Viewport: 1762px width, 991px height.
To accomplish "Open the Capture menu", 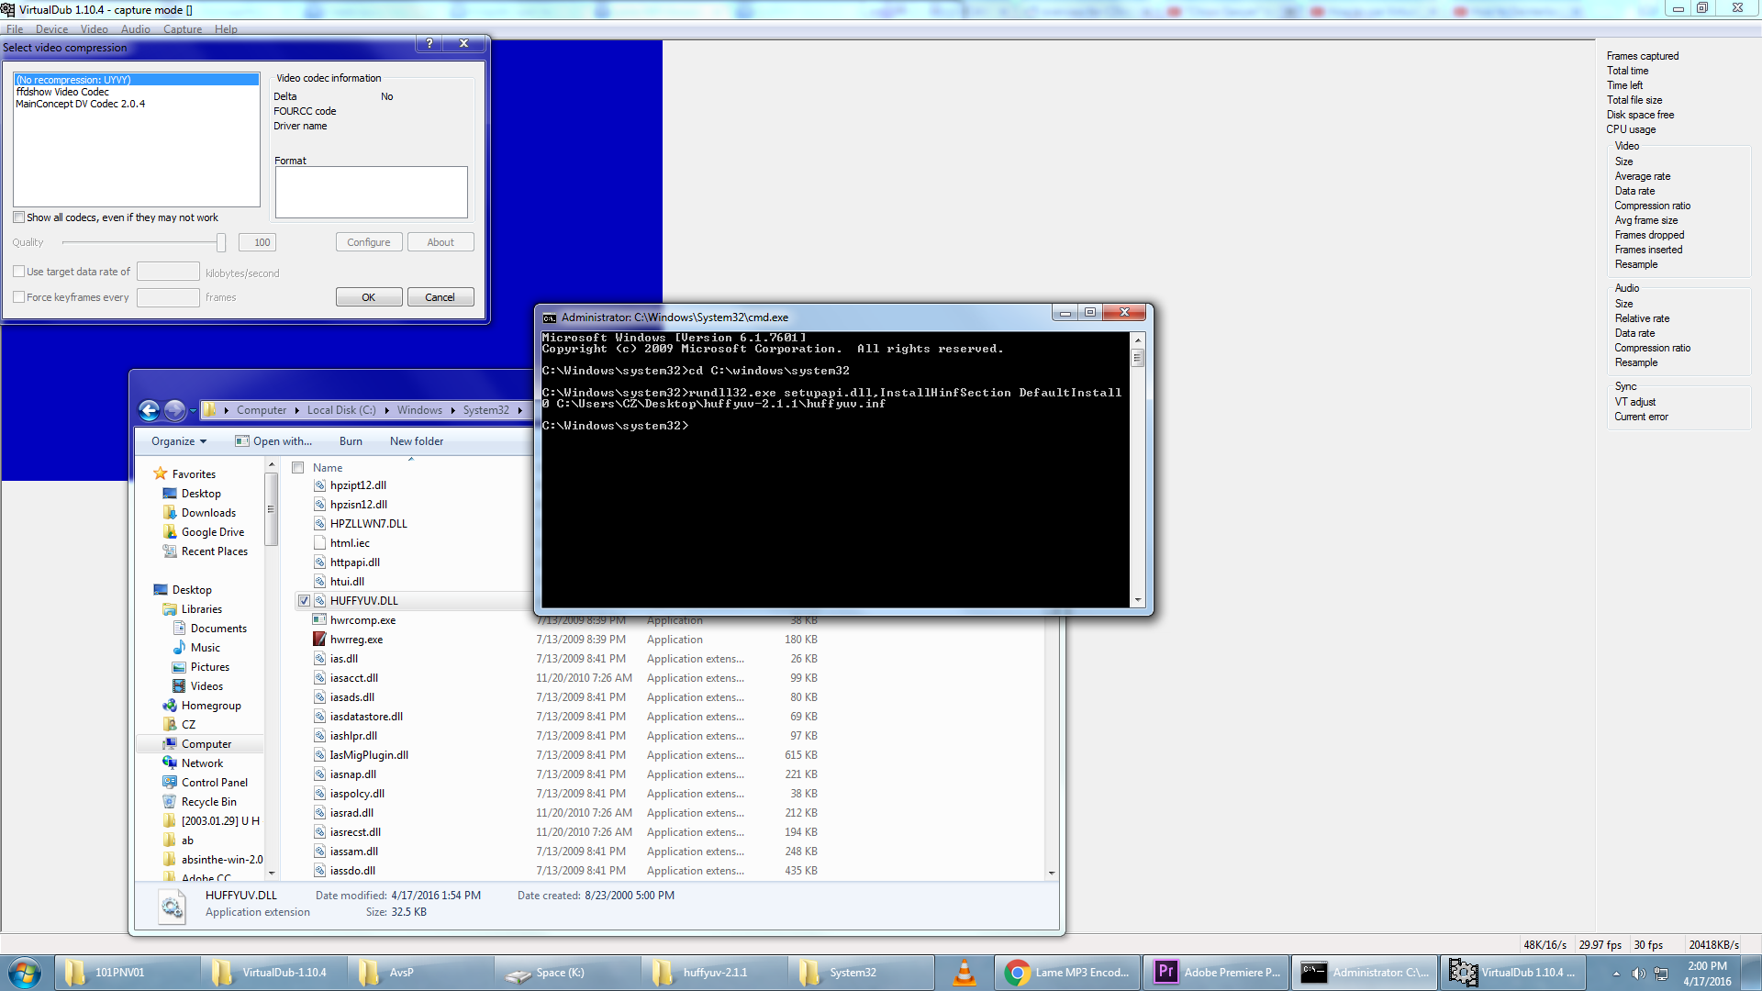I will point(182,29).
